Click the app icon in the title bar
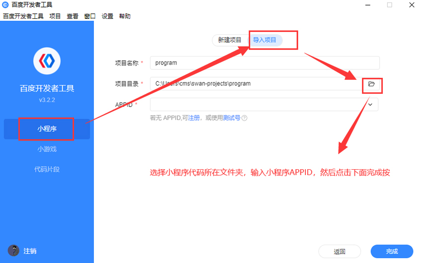This screenshot has height=263, width=422. point(5,5)
